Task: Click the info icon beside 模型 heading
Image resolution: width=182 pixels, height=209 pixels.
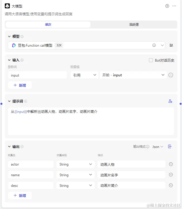Action: [22, 36]
